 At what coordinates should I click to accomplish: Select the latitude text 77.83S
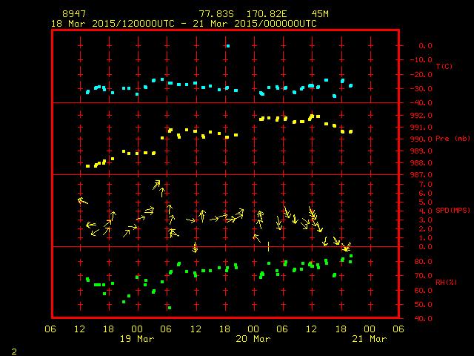click(216, 14)
